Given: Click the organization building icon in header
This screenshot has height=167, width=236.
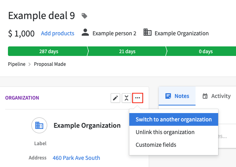Looking at the screenshot, I should (147, 32).
